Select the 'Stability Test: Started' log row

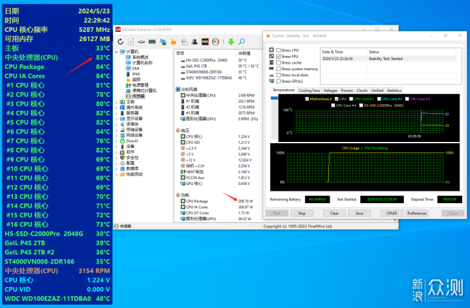pos(388,59)
